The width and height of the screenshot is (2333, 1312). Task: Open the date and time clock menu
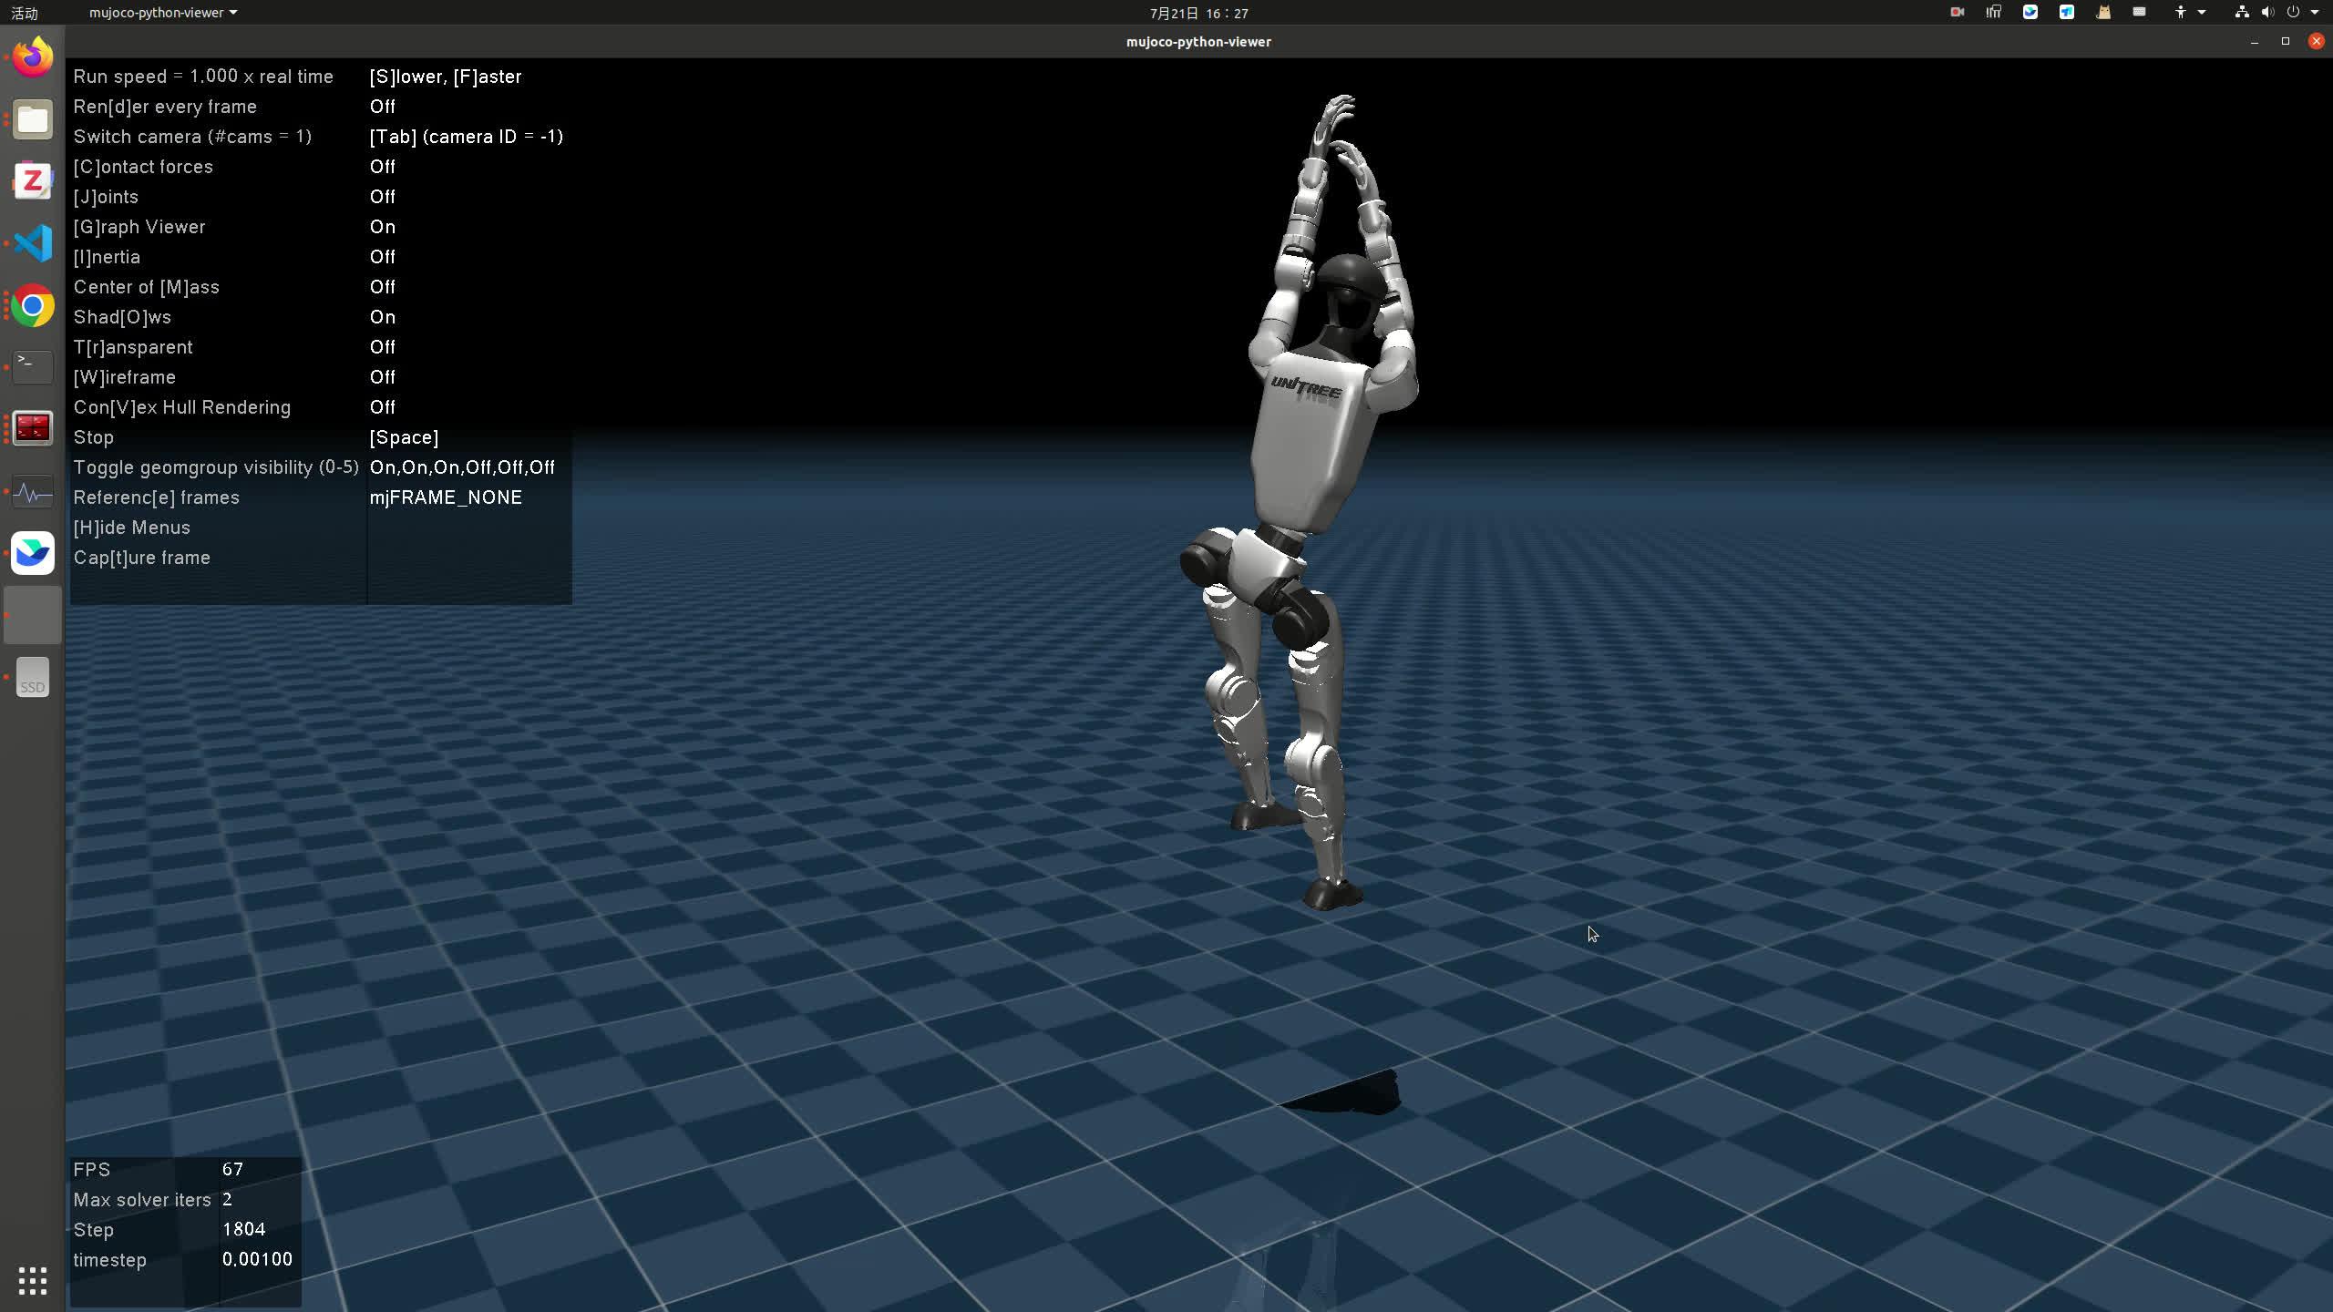coord(1198,13)
